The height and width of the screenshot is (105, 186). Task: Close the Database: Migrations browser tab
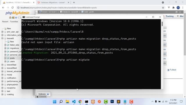tap(68, 3)
